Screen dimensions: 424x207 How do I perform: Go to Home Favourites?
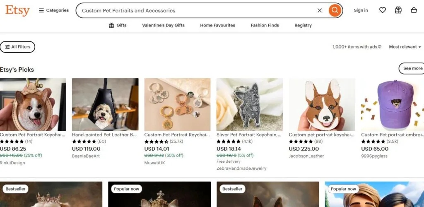tap(217, 25)
